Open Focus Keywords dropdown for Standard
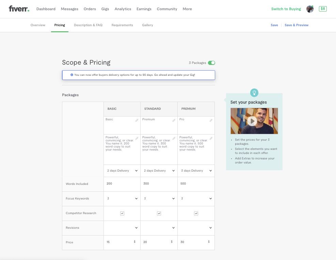The width and height of the screenshot is (336, 260). (159, 198)
